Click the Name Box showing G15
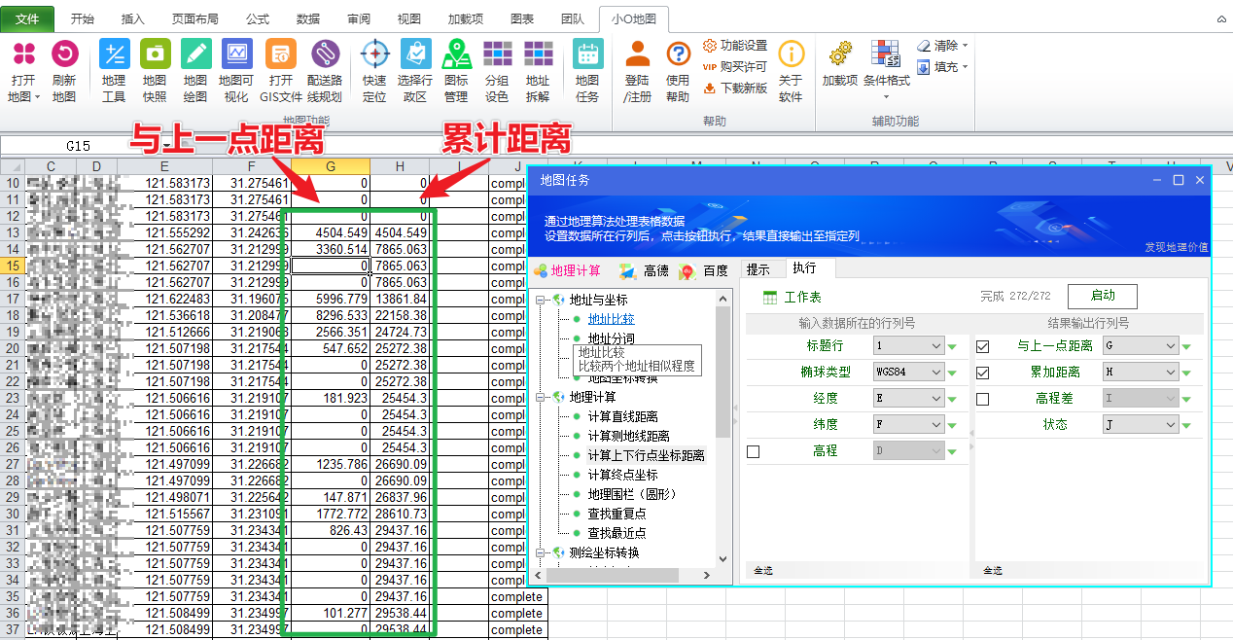 tap(78, 146)
